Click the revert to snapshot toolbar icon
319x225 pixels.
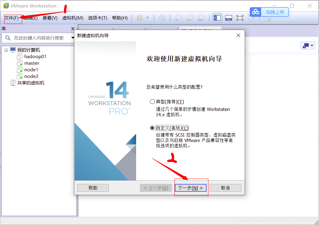point(189,18)
